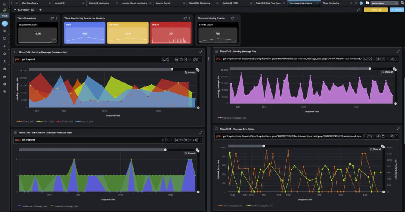The width and height of the screenshot is (405, 212).
Task: Click the bar chart icon in the Pending Messages toolbar
Action: (x=177, y=59)
